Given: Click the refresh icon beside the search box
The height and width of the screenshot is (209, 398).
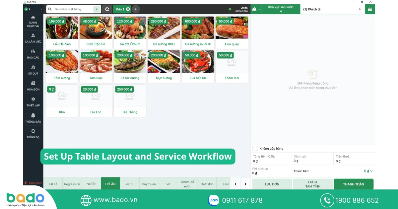Looking at the screenshot, I should [x=107, y=9].
